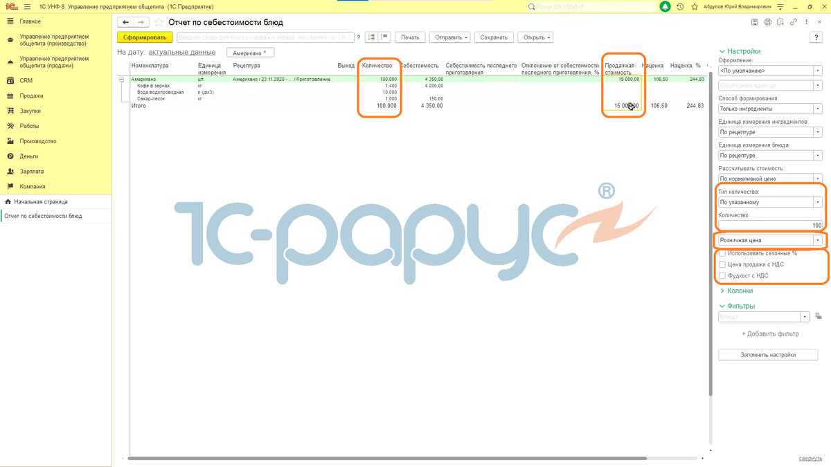This screenshot has width=831, height=467.
Task: Open print preview icon in report header
Action: coord(780,22)
